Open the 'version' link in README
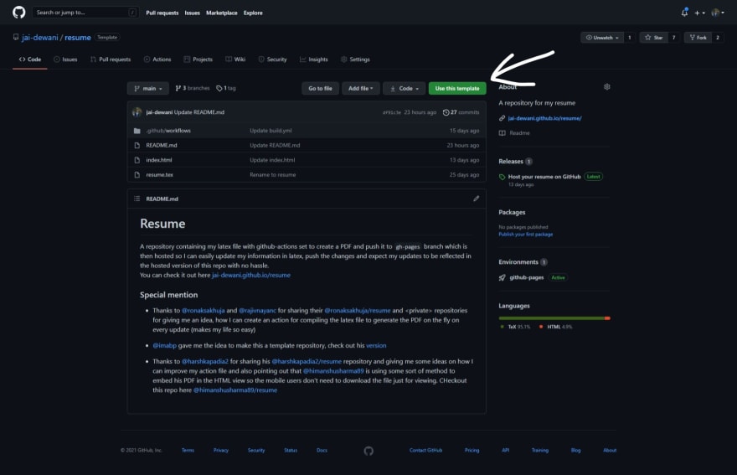The height and width of the screenshot is (475, 737). tap(376, 345)
